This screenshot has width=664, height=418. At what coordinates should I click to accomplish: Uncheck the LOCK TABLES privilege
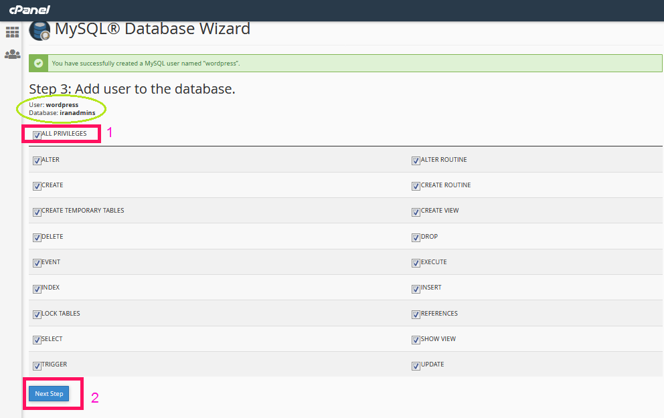37,315
